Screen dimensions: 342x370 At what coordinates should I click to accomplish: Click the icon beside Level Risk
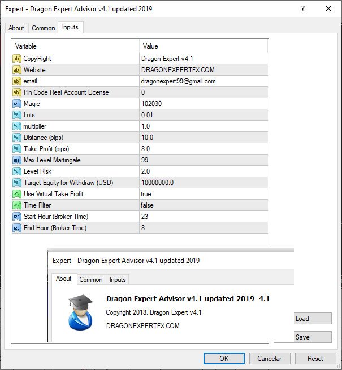(x=17, y=171)
